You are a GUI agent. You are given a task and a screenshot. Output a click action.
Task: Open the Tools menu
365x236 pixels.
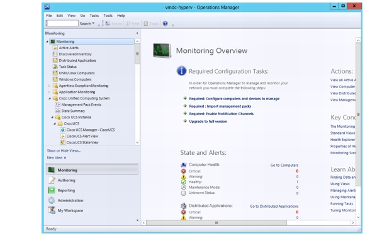[x=108, y=16]
